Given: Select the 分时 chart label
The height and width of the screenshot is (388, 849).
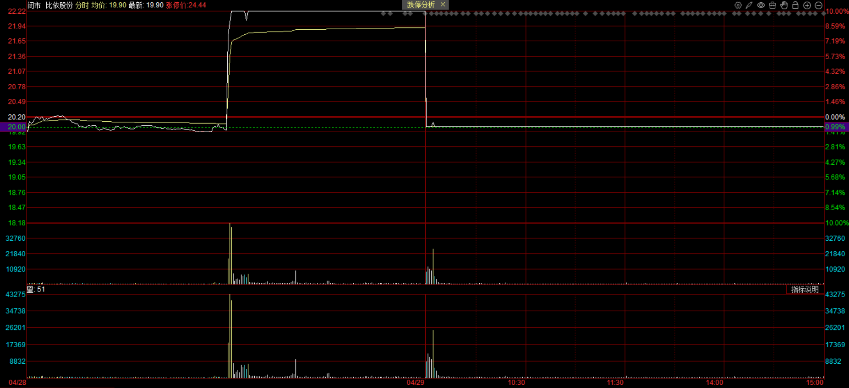Looking at the screenshot, I should pyautogui.click(x=82, y=5).
